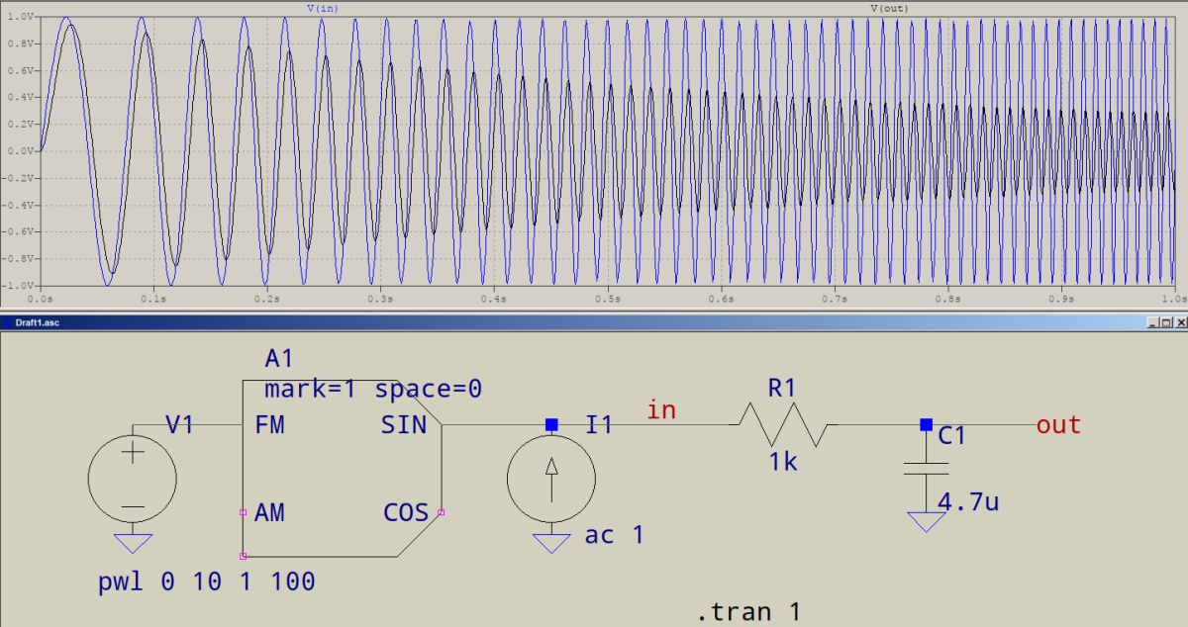Close the Draft1.asc schematic window
1188x627 pixels.
coord(1179,322)
